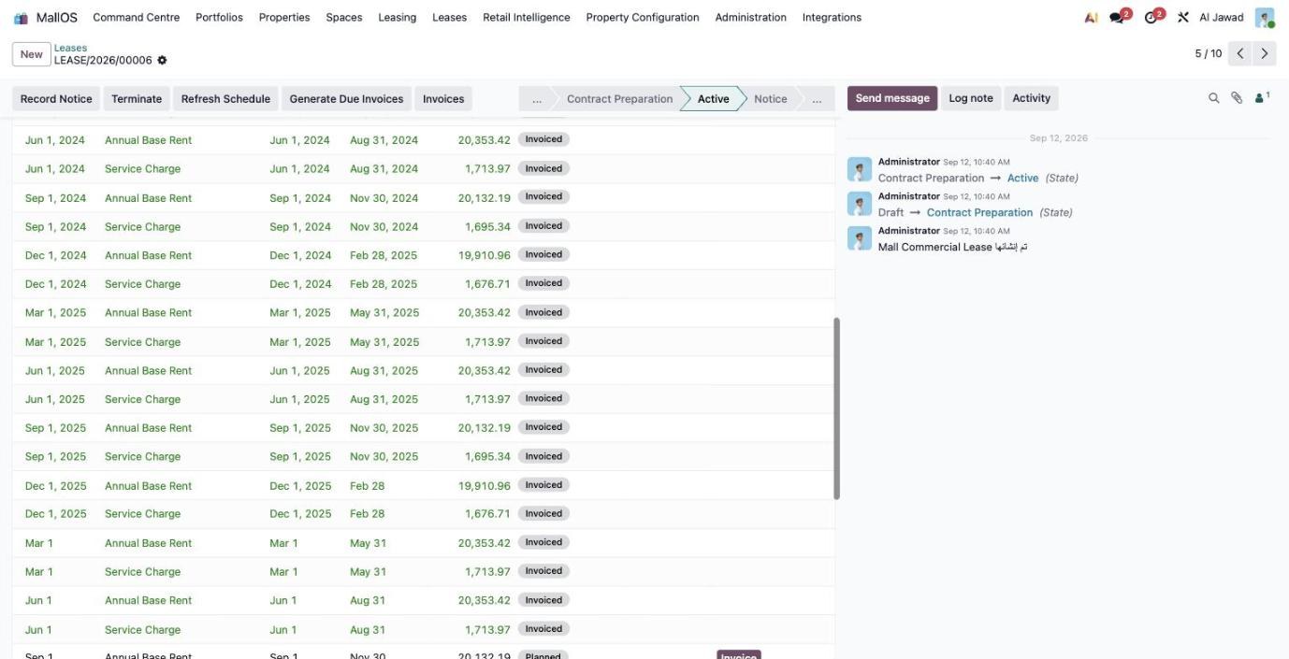Screen dimensions: 1289x659
Task: Click Active link in state change message
Action: point(1022,178)
